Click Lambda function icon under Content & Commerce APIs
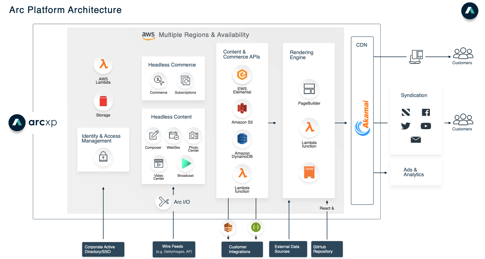Image resolution: width=485 pixels, height=259 pixels. (x=242, y=173)
